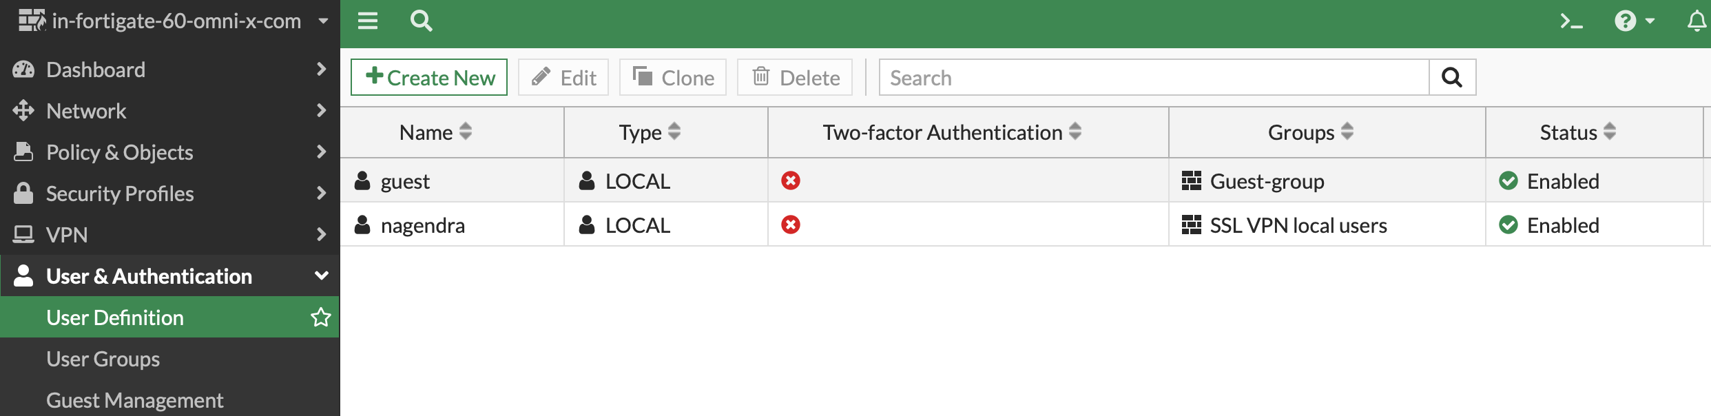This screenshot has width=1711, height=416.
Task: Toggle the hamburger sidebar menu icon
Action: (368, 21)
